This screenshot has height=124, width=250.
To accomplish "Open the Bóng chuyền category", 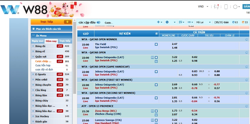I will 51,85.
